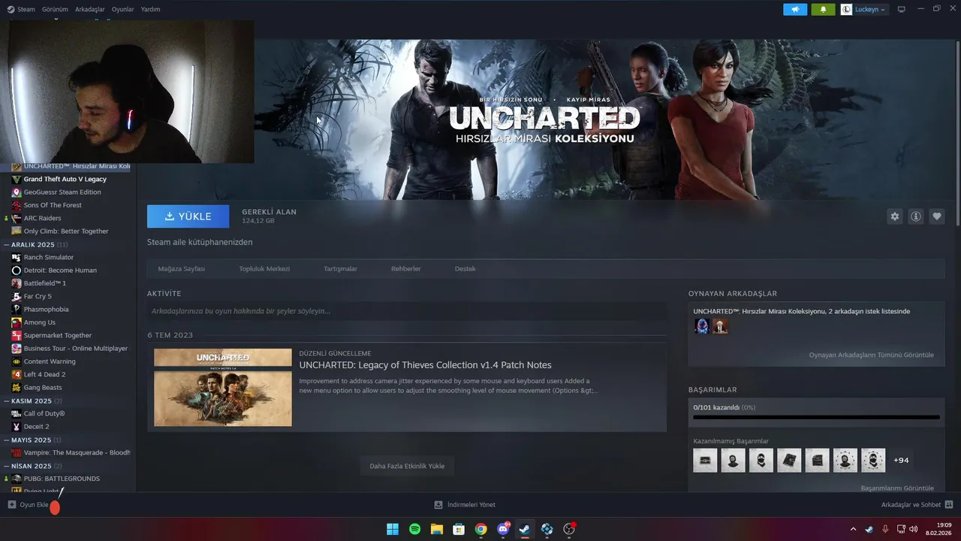This screenshot has height=541, width=961.
Task: Open game settings gear icon
Action: coord(895,216)
